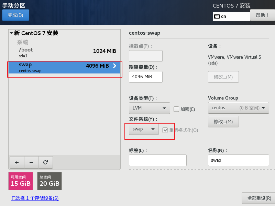Click the 帮助! help button
This screenshot has width=275, height=206.
coord(262,15)
